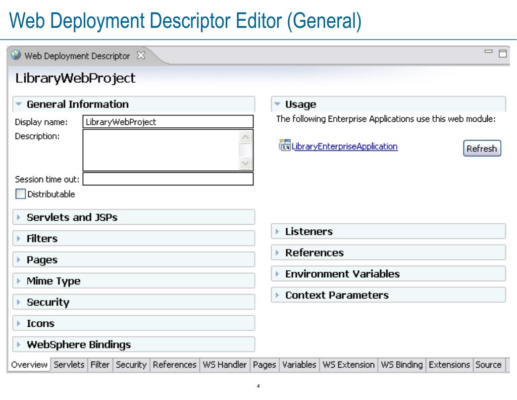The width and height of the screenshot is (517, 400).
Task: Maximize the editor pane
Action: [x=502, y=54]
